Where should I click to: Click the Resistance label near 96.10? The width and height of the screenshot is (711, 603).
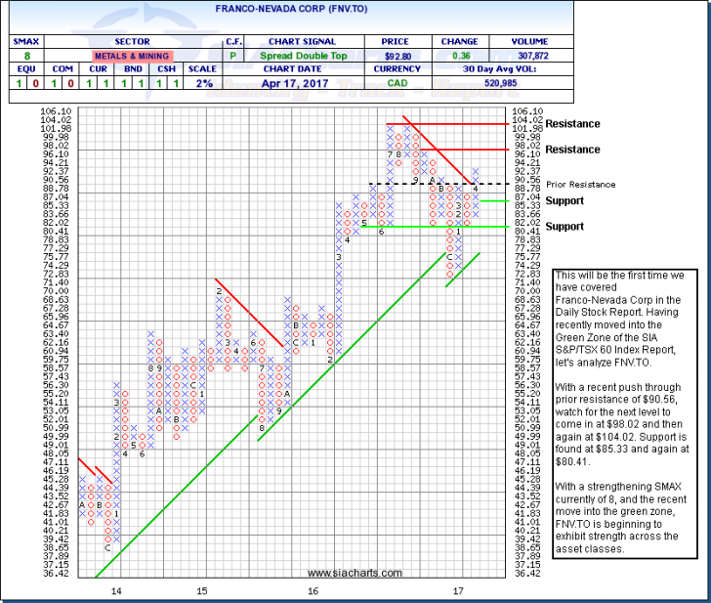(x=572, y=150)
